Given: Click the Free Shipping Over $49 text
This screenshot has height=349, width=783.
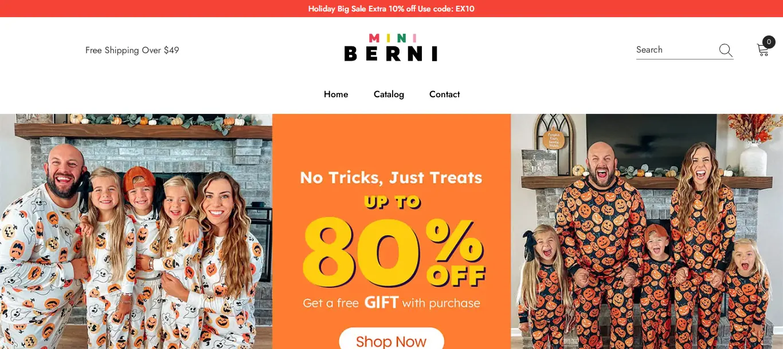Looking at the screenshot, I should point(132,50).
